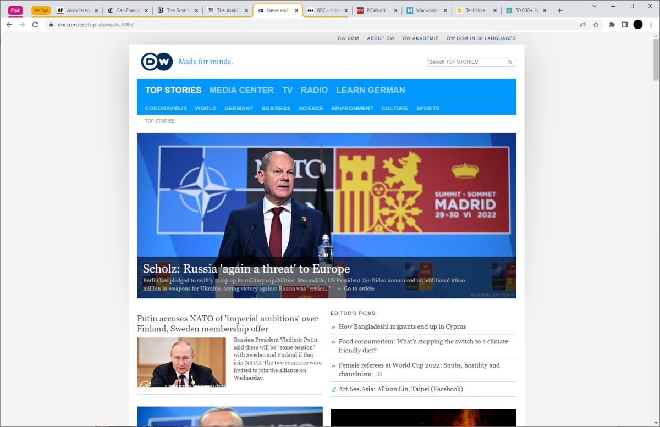Click the DW logo
The image size is (660, 427).
[157, 62]
